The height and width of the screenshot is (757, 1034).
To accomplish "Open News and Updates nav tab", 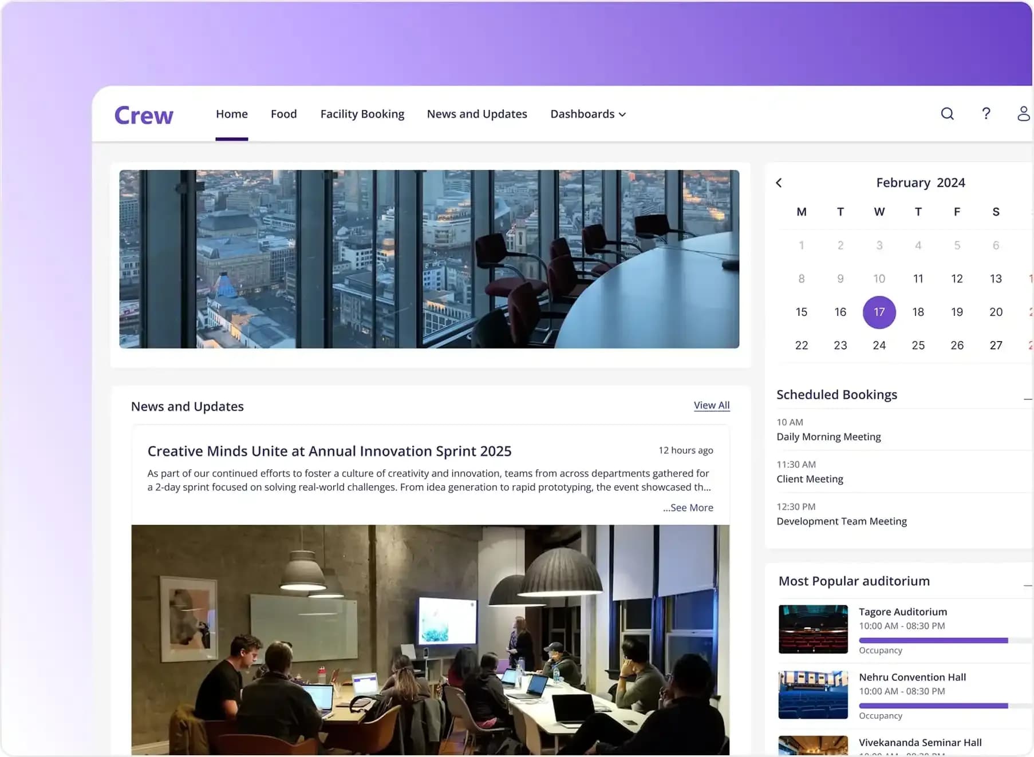I will pos(477,114).
